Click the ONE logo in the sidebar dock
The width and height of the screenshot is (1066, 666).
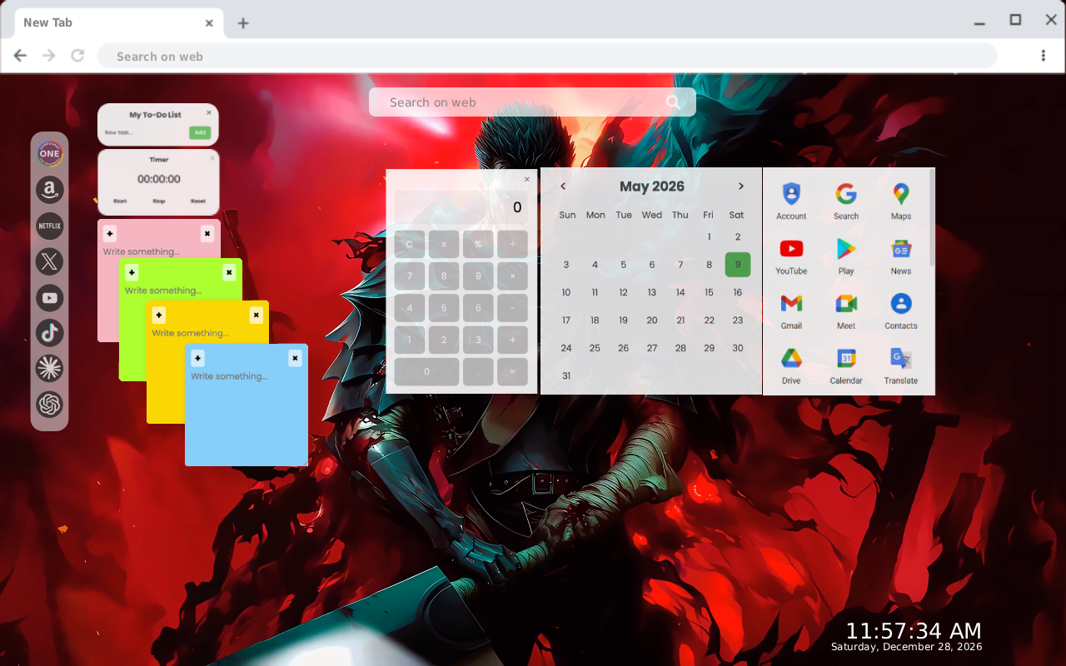pyautogui.click(x=50, y=154)
